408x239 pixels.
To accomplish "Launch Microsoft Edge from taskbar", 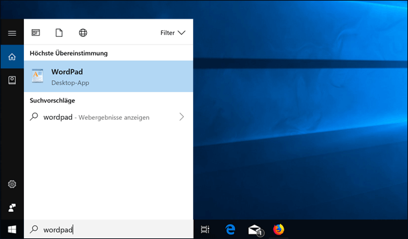I will click(230, 229).
